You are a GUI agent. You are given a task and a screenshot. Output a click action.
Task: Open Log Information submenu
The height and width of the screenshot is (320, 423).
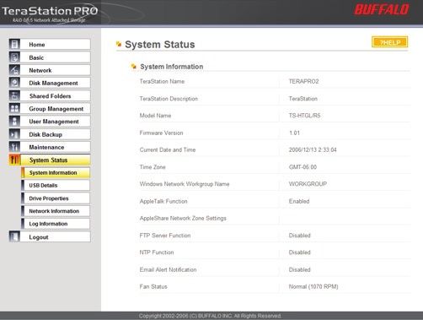pos(56,224)
